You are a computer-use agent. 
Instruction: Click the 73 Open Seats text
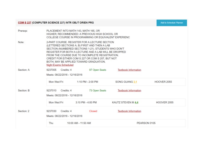[98, 90]
